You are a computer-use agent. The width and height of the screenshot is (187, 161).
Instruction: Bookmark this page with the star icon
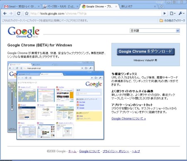(27, 13)
